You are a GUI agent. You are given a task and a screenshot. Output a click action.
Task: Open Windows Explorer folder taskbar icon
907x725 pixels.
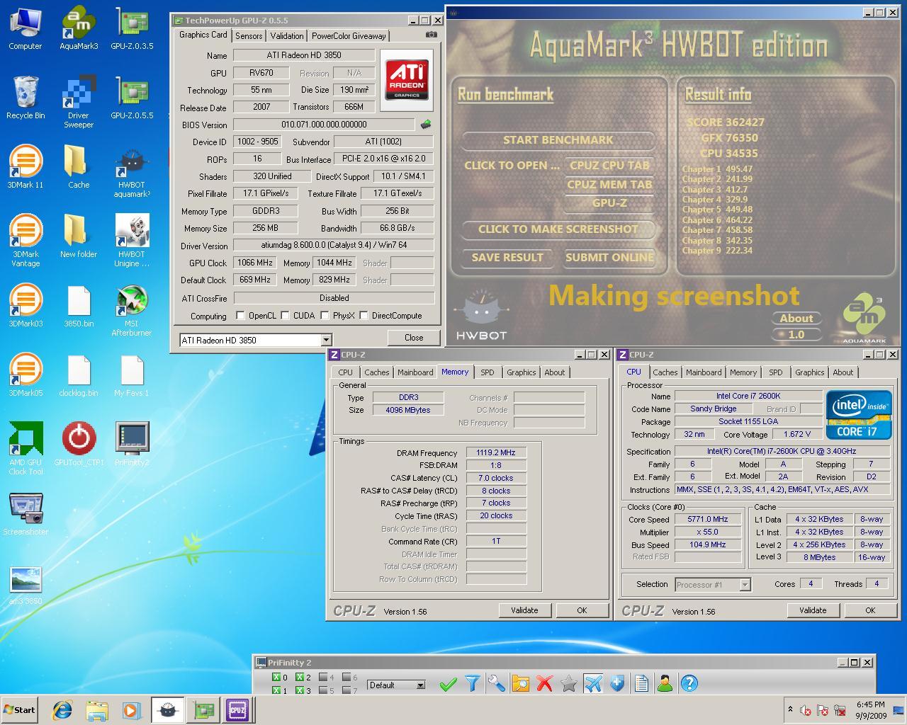click(97, 710)
